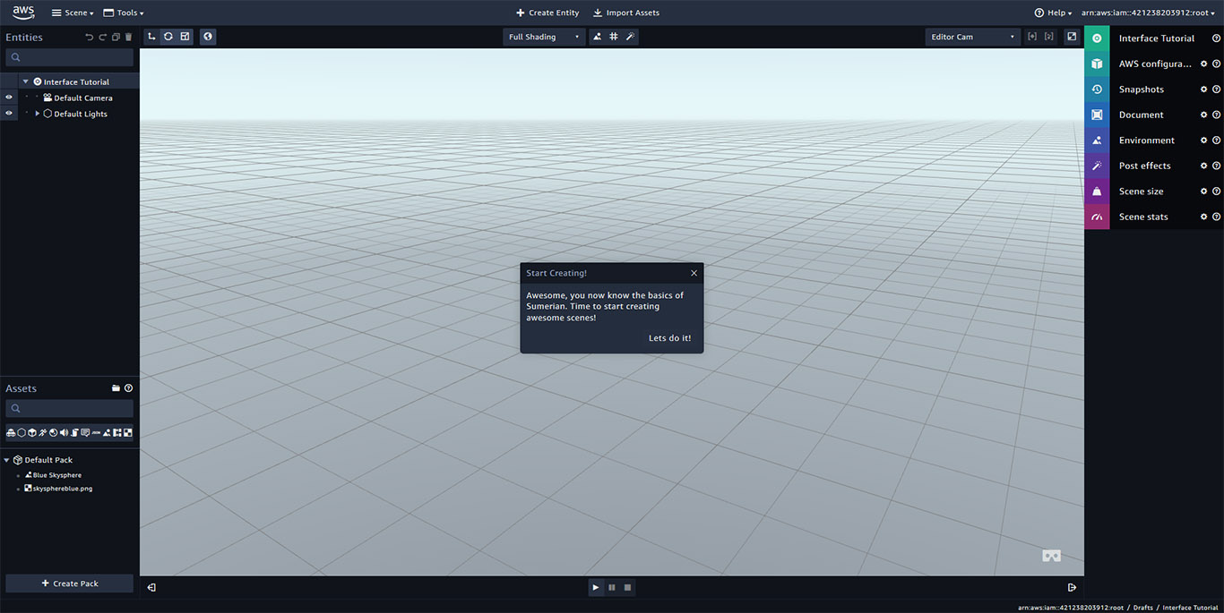Filter assets by material sphere icon
Viewport: 1224px width, 613px height.
pos(53,433)
